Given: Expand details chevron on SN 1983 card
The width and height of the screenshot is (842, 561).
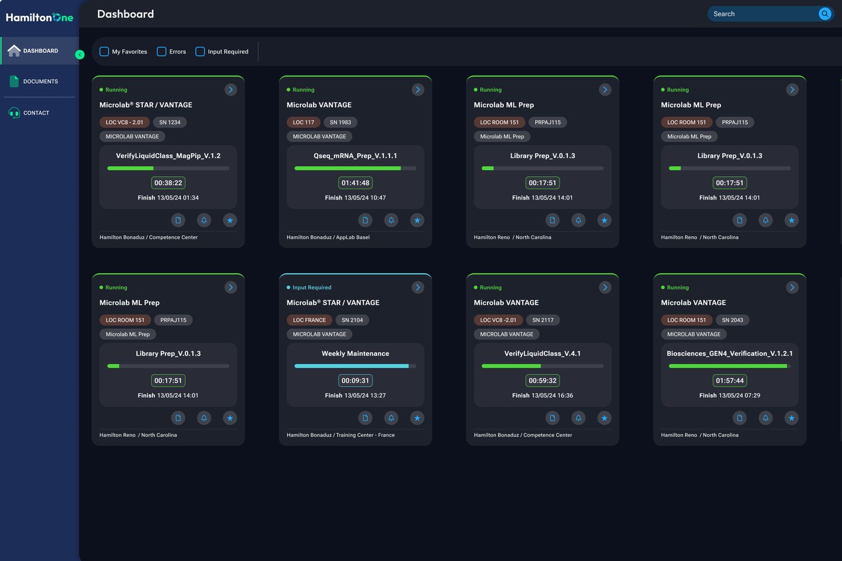Looking at the screenshot, I should coord(418,90).
